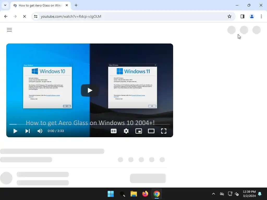Select the Aero Glass YouTube tab
The image size is (267, 200).
pos(40,5)
